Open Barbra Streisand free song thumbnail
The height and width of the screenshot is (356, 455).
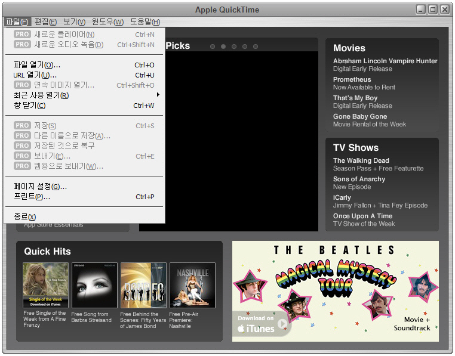click(x=94, y=285)
